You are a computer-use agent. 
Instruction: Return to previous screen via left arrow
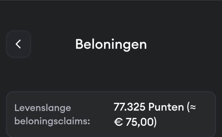pyautogui.click(x=18, y=44)
